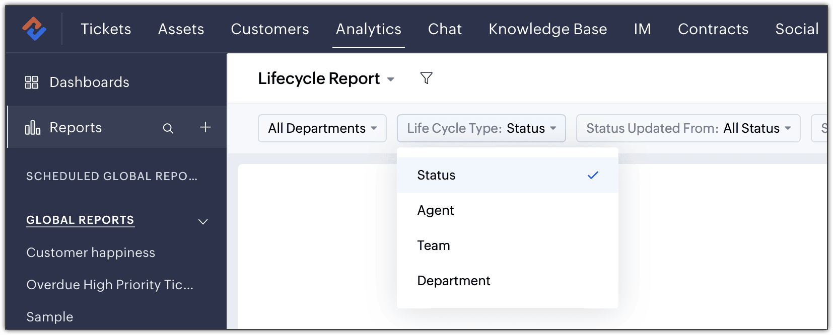Open the Customer happiness report
Screen dimensions: 833x335
tap(91, 253)
